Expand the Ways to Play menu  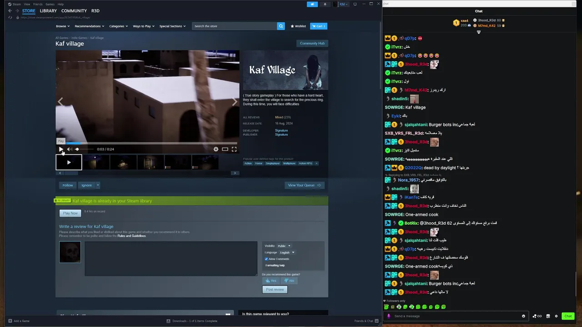click(144, 26)
